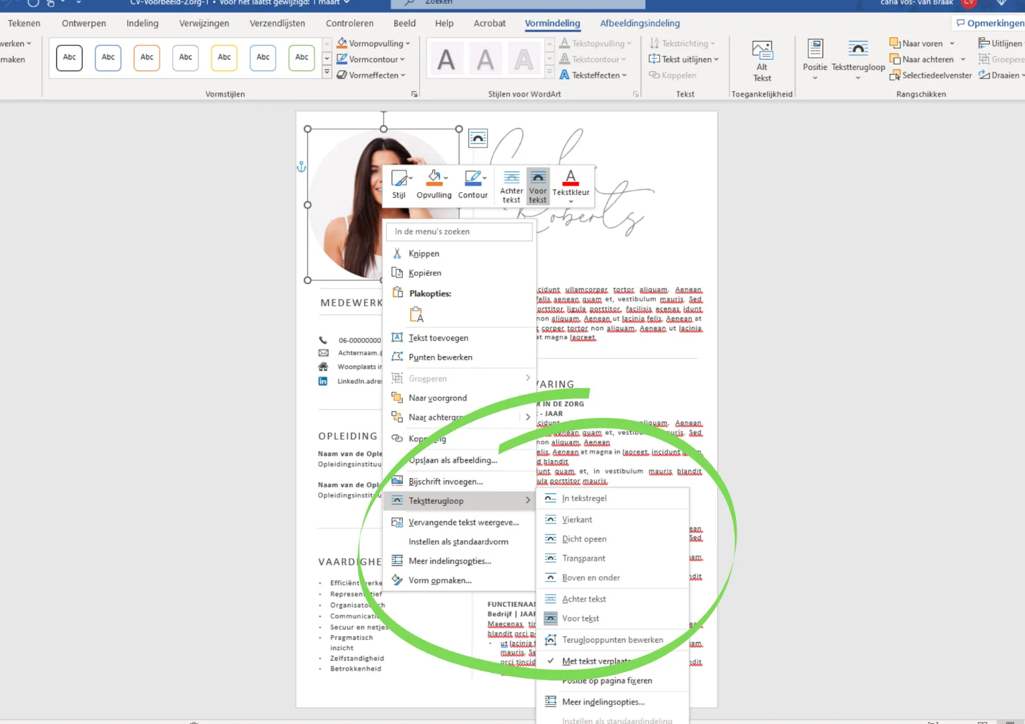Select the Opvulling icon on the mini toolbar

click(434, 179)
